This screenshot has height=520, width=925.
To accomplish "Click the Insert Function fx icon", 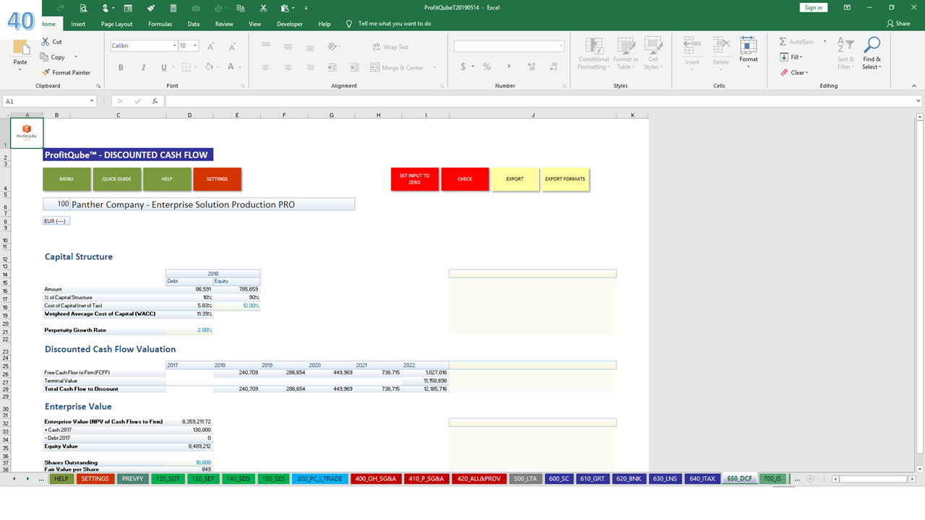I will [x=155, y=101].
